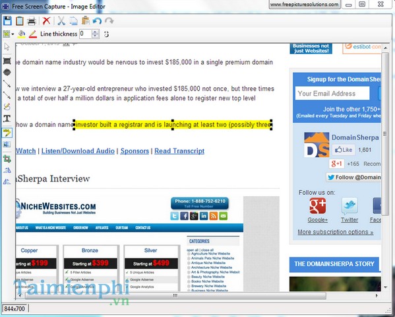Paste using the clipboard-with-paper icon
Screen dimensions: 395x317
coord(86,20)
